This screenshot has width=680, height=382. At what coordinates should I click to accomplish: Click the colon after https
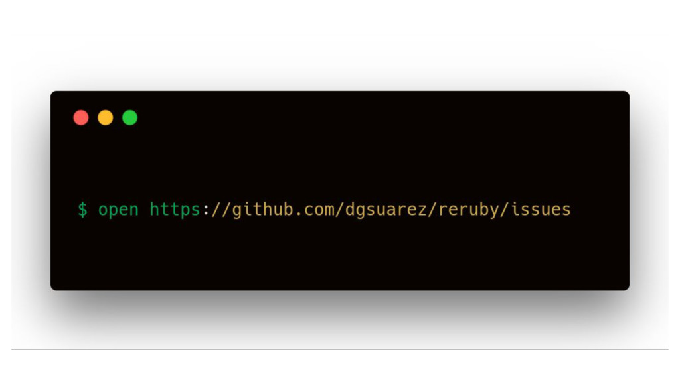[x=206, y=210]
